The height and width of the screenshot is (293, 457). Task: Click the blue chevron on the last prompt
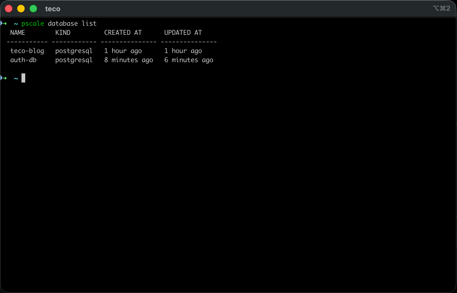pos(2,78)
